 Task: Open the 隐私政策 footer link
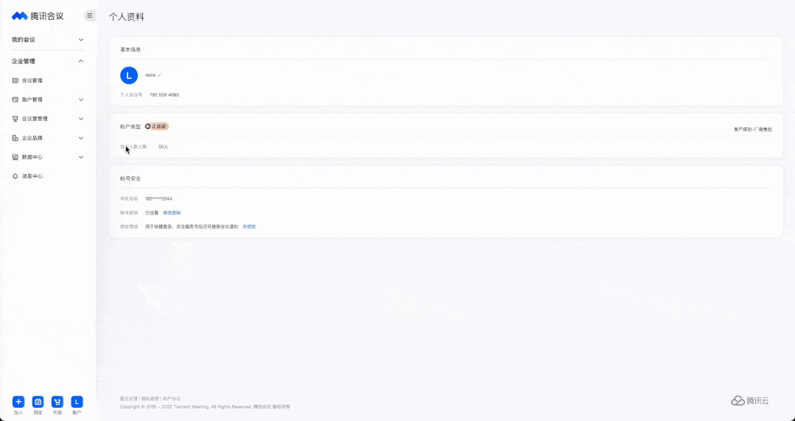pos(150,399)
